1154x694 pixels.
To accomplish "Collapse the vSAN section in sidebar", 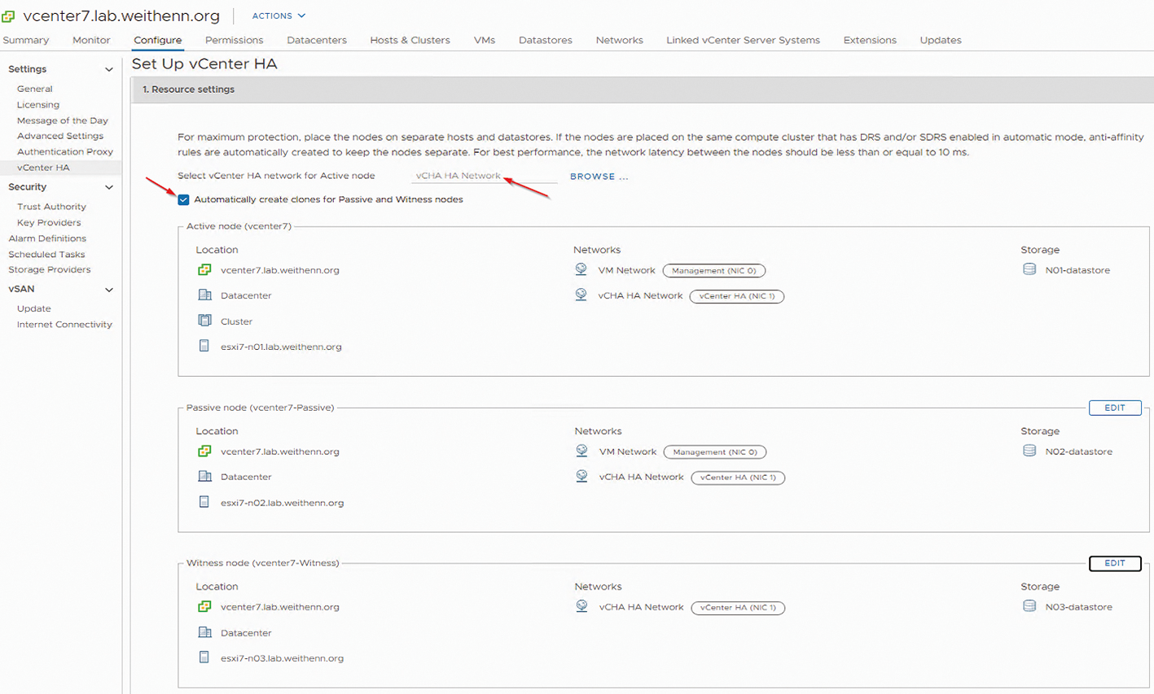I will click(109, 290).
